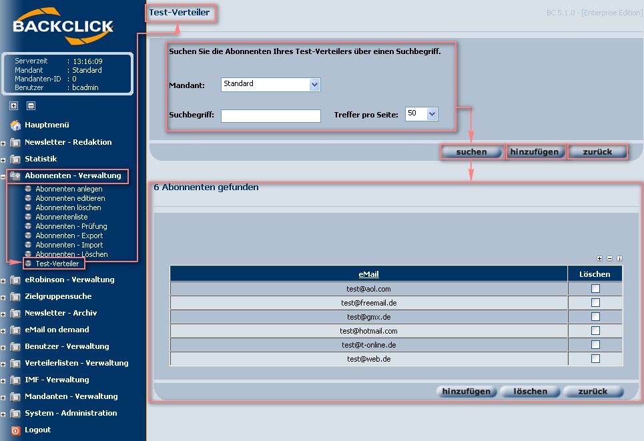Click the Hauptmenü house icon
644x441 pixels.
tap(15, 125)
